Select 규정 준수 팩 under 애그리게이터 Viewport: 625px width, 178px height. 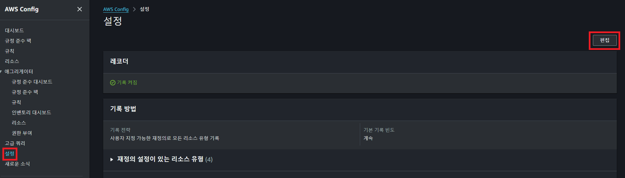click(25, 92)
